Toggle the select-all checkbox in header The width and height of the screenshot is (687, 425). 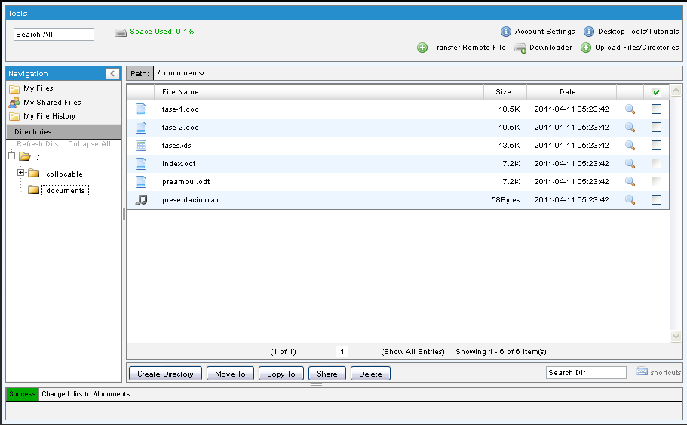(656, 92)
